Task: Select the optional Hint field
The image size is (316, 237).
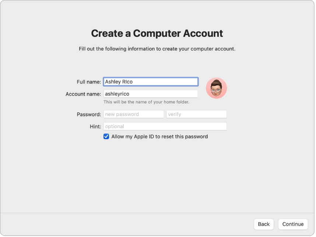Action: 165,126
